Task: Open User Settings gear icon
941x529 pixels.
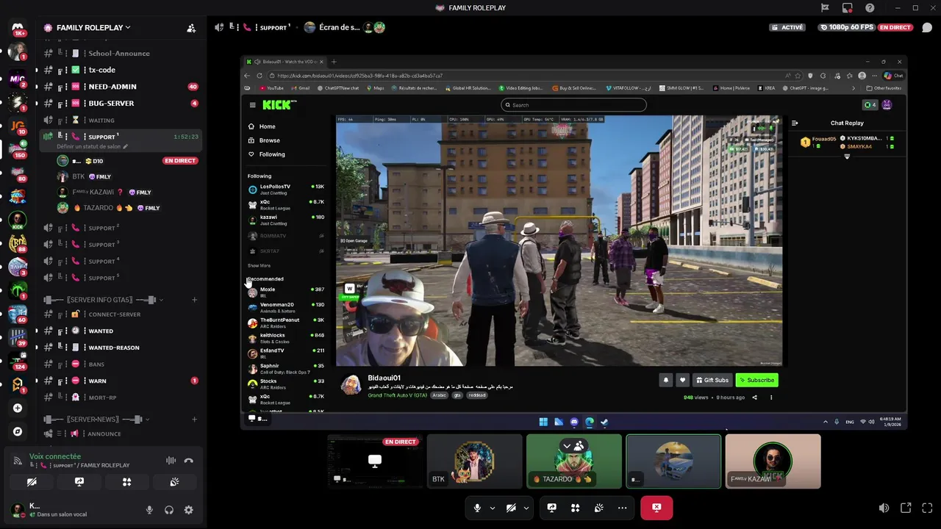Action: [189, 510]
